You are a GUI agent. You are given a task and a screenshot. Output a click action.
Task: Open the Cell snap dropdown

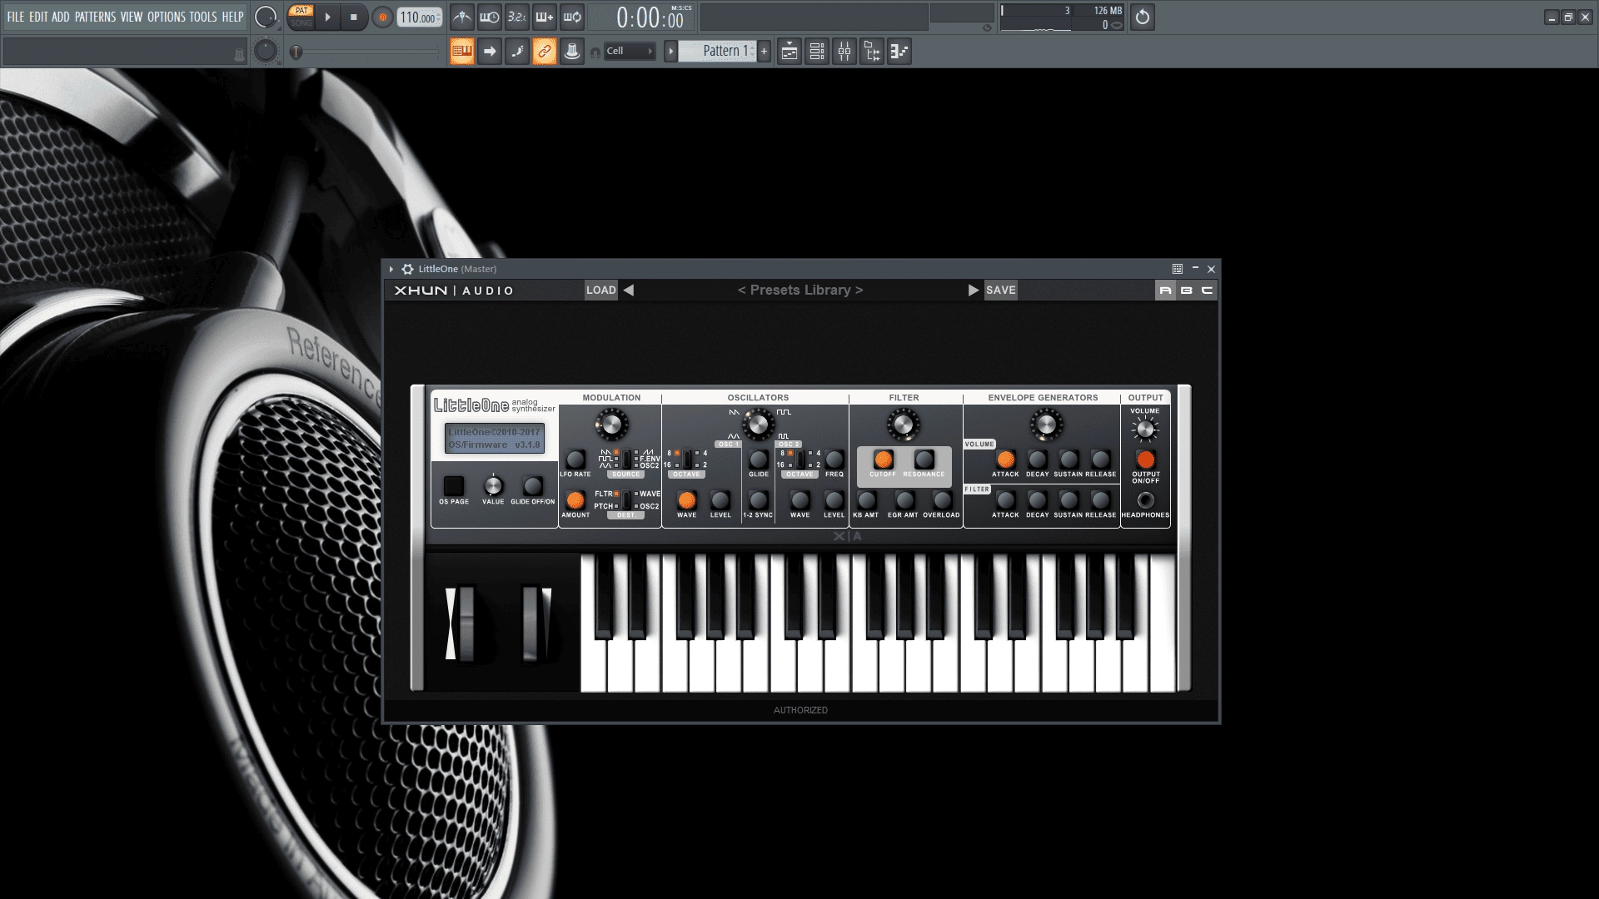tap(630, 51)
